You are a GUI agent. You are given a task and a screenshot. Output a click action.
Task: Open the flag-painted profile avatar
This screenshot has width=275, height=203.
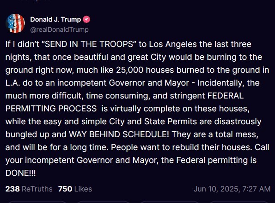[x=15, y=23]
